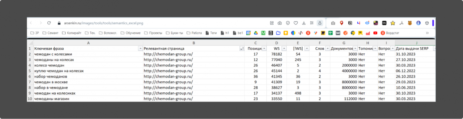Viewport: 463px width, 119px height.
Task: Click the address bar URL arsenkin.ru
Action: (x=104, y=23)
